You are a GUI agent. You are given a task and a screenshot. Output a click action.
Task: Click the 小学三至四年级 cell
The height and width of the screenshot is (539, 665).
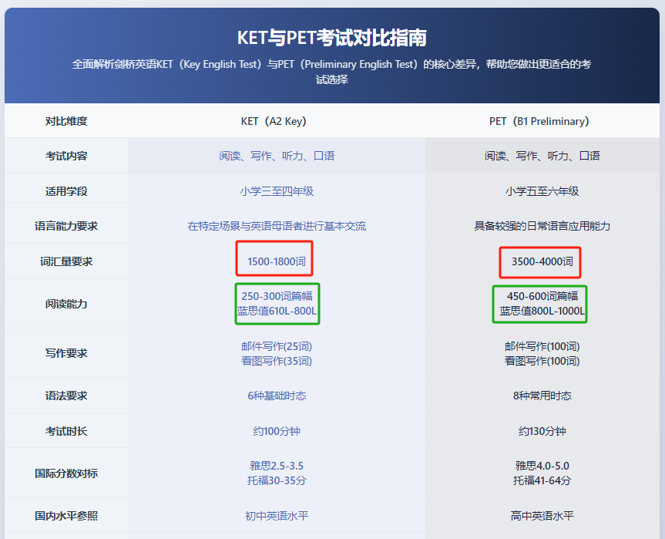277,191
